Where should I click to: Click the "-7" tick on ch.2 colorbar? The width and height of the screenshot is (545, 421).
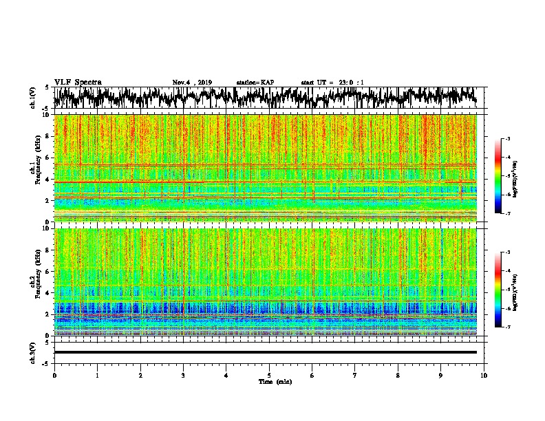pyautogui.click(x=507, y=327)
